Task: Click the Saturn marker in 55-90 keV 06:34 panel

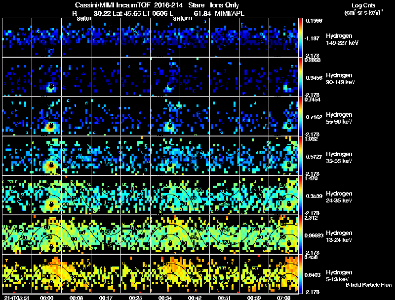Action: click(x=170, y=125)
